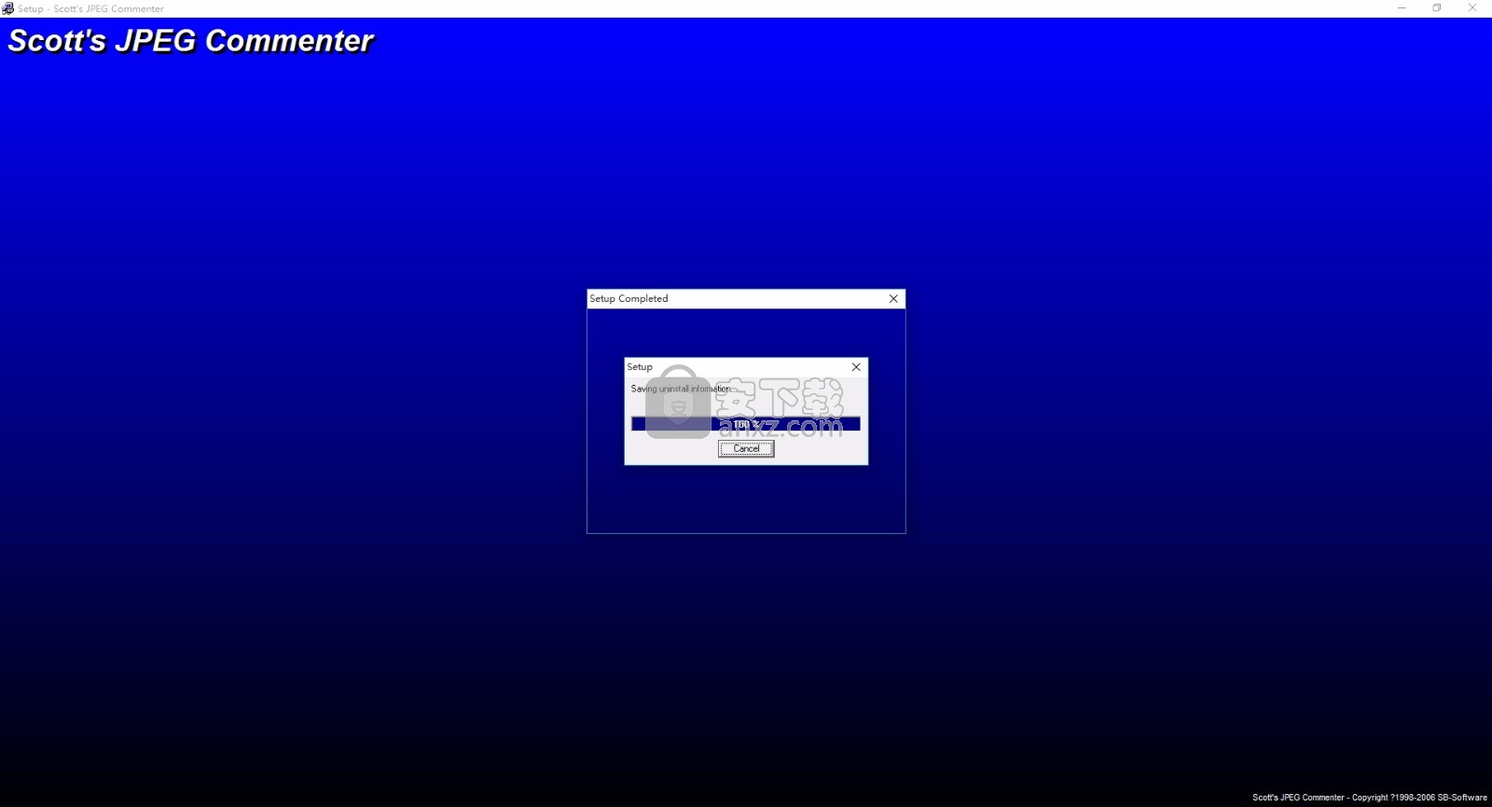Click the 100% installation progress bar
The height and width of the screenshot is (807, 1492).
745,424
